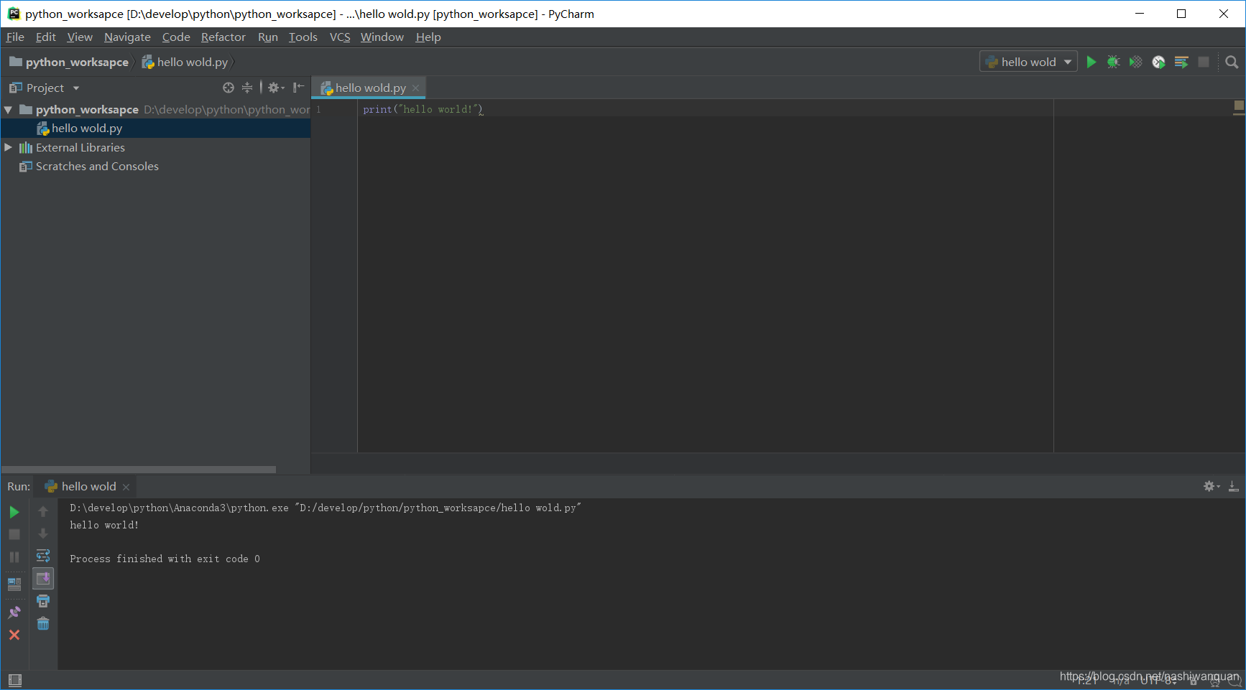This screenshot has height=690, width=1246.
Task: Click the Down Stack Trace arrow
Action: 43,533
